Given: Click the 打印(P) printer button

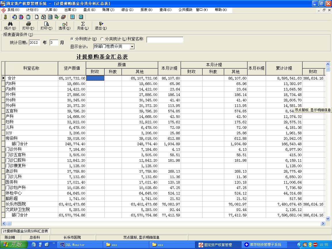Looking at the screenshot, I should point(28,26).
